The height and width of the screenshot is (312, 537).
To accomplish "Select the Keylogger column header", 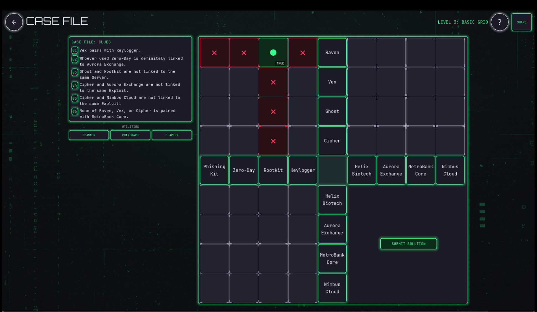I will point(303,170).
